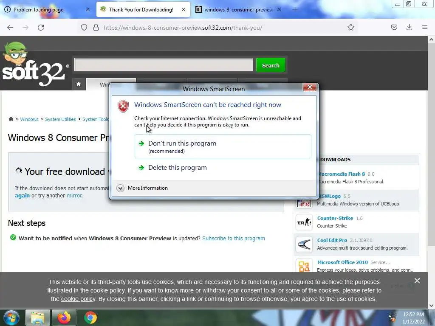Open the Windows breadcrumb link
The width and height of the screenshot is (435, 326).
[29, 119]
